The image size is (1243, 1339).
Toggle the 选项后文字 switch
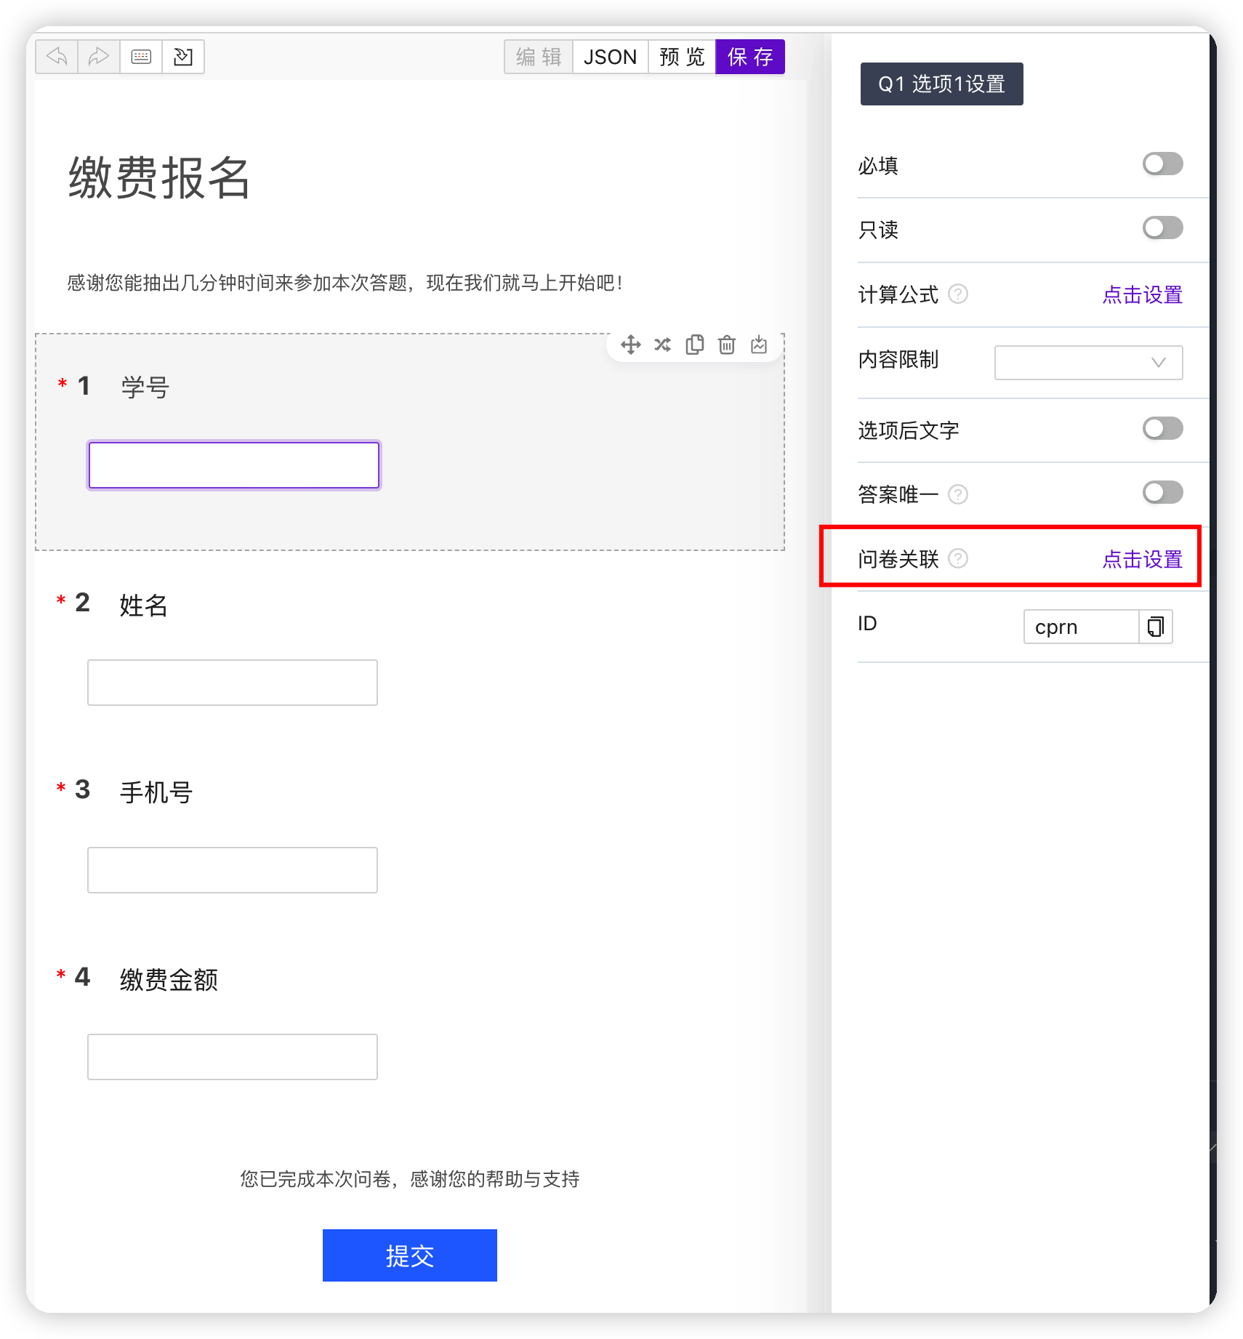pyautogui.click(x=1162, y=429)
